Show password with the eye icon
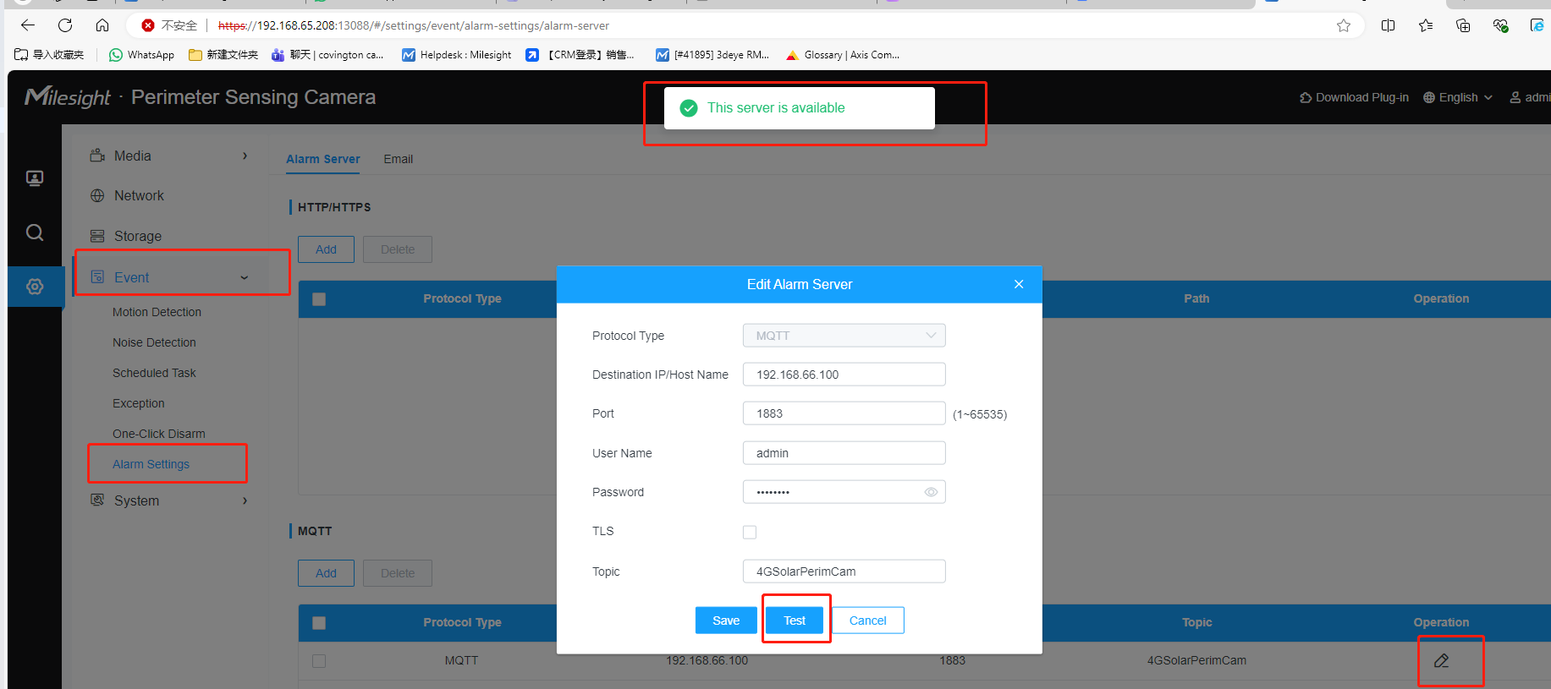 coord(931,492)
